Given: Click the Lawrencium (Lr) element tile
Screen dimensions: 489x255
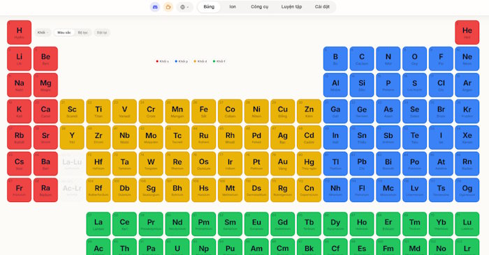Looking at the screenshot, I should tap(467, 247).
